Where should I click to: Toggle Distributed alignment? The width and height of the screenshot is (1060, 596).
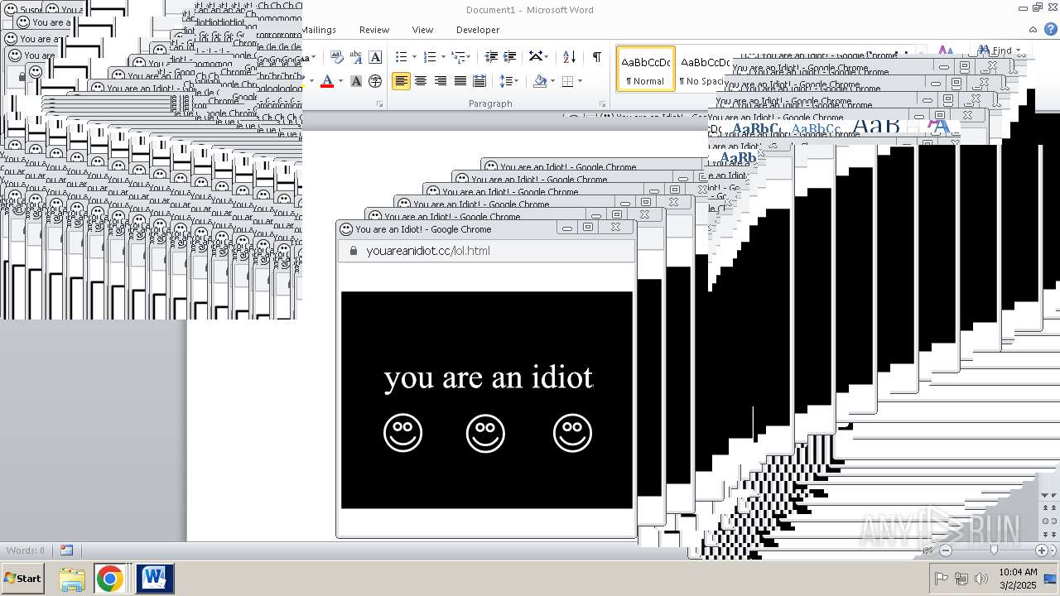(x=479, y=81)
